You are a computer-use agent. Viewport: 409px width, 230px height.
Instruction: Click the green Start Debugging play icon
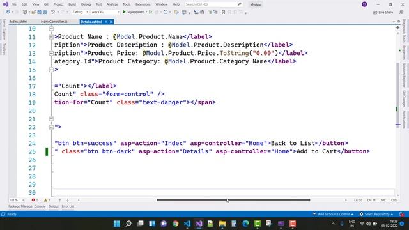pos(124,12)
